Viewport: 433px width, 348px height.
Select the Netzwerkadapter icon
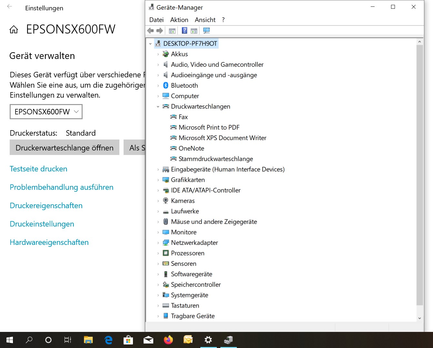tap(166, 243)
